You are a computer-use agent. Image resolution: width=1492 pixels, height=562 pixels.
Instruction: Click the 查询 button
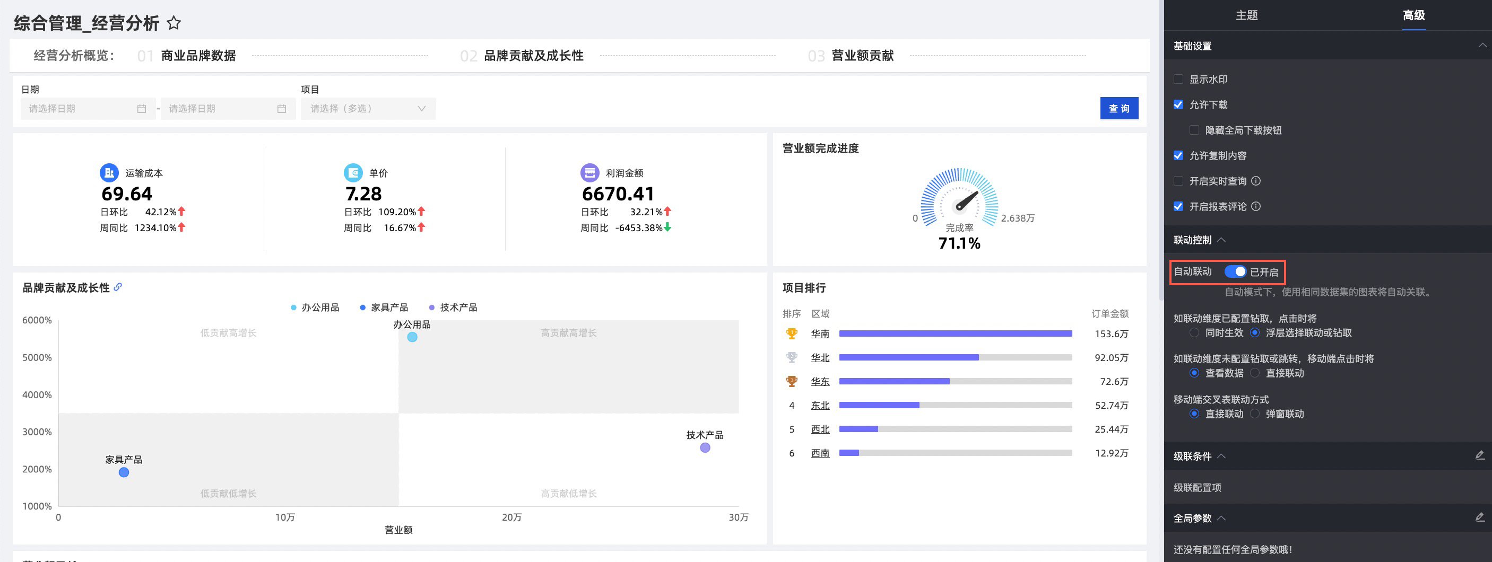pos(1119,108)
